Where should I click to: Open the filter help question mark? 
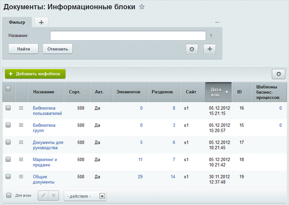tap(211, 36)
